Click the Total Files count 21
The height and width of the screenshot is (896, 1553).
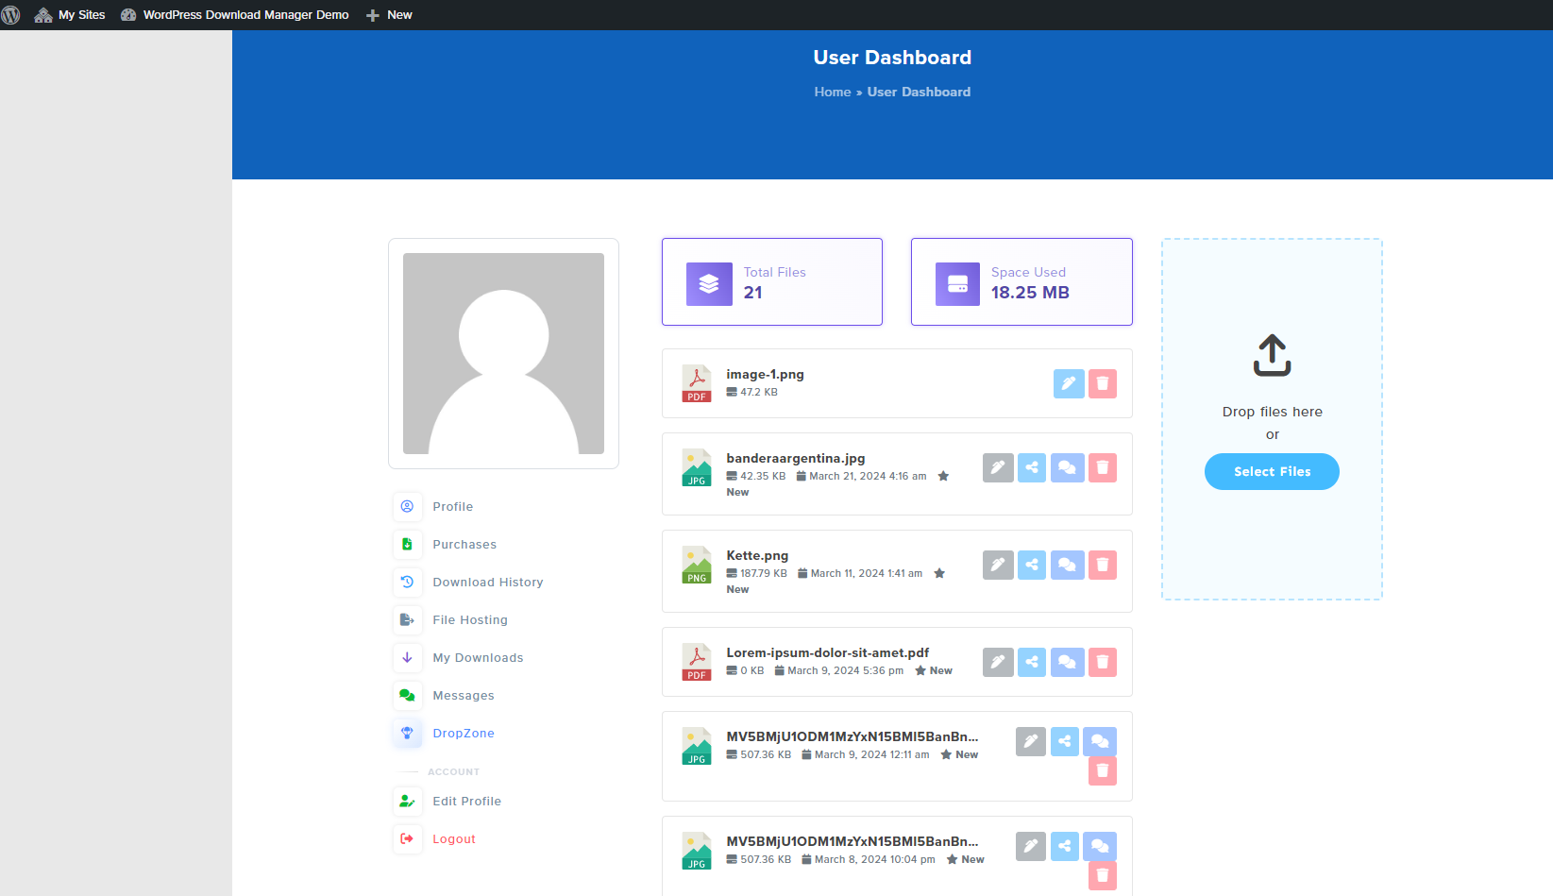click(752, 293)
